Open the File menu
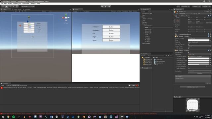 click(2, 4)
